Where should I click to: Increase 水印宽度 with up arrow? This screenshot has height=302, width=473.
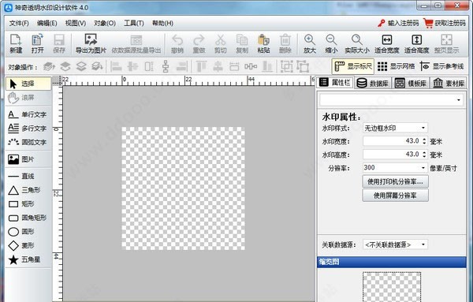pyautogui.click(x=424, y=139)
